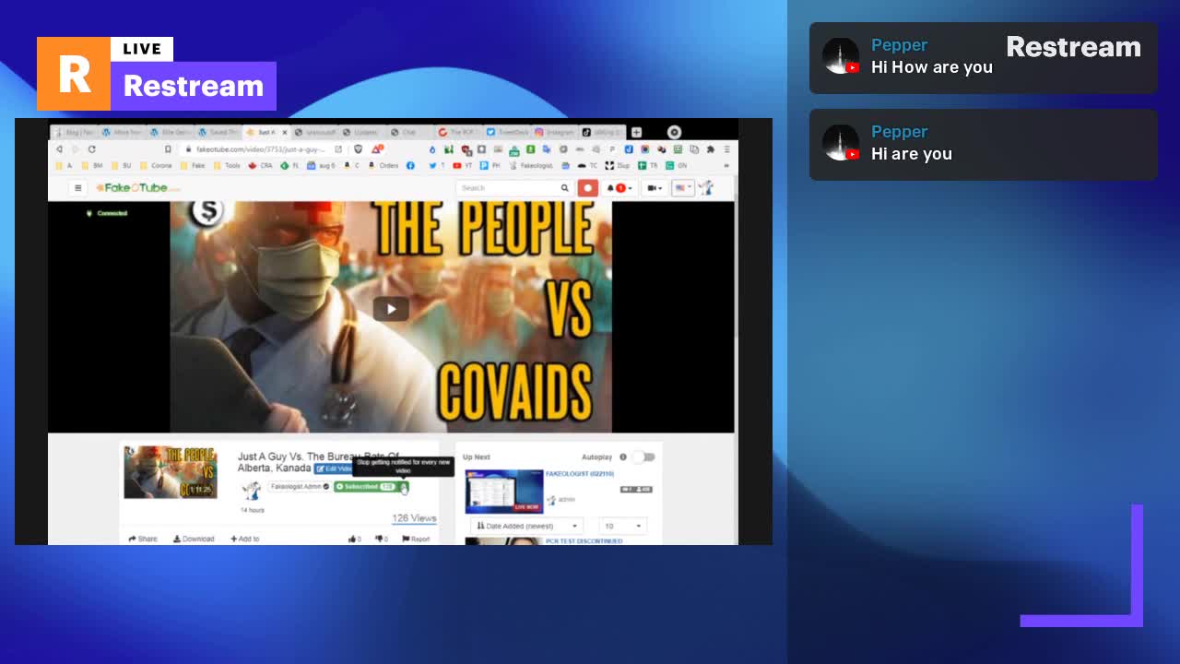Click the Brave rewards triangle icon
The image size is (1180, 664).
pyautogui.click(x=376, y=149)
